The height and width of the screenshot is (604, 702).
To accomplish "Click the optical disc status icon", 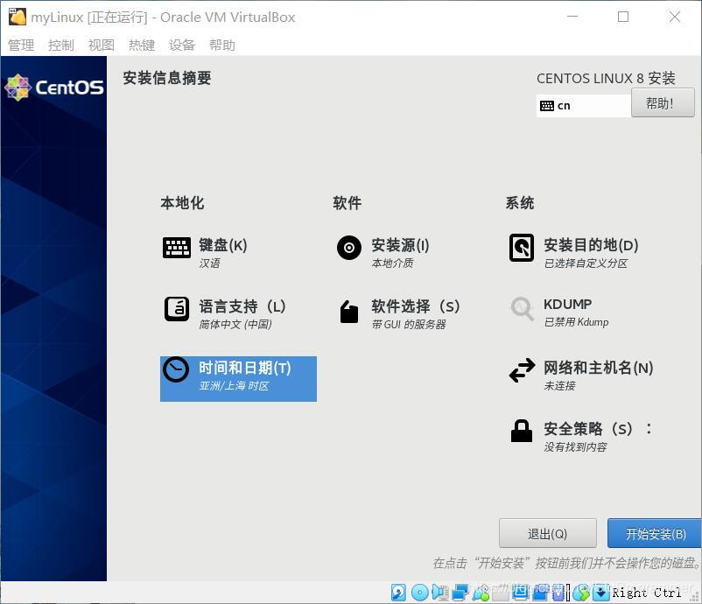I will (420, 593).
